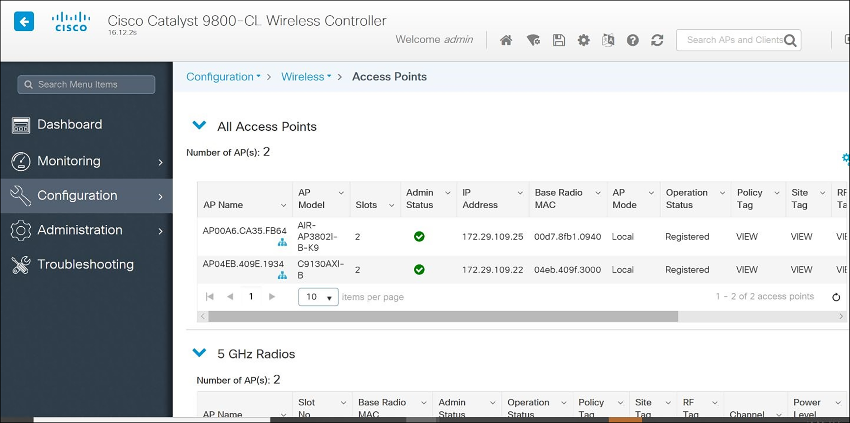Viewport: 850px width, 423px height.
Task: Open the settings gear icon in the toolbar
Action: click(583, 40)
